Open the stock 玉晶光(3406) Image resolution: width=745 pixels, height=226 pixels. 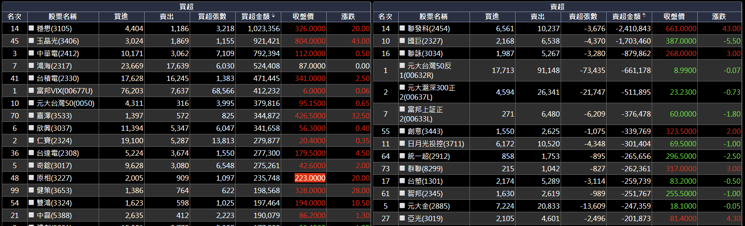coord(58,41)
